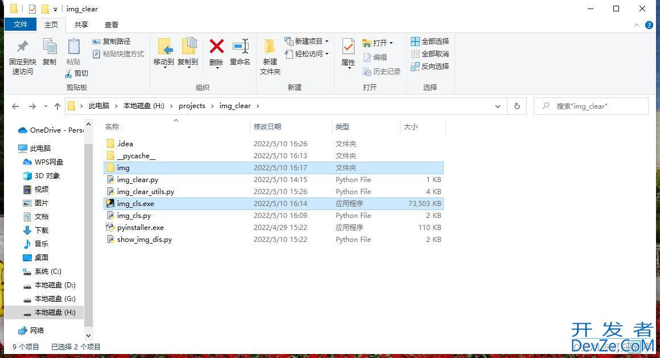
Task: Click the search img_clear input field
Action: [591, 106]
